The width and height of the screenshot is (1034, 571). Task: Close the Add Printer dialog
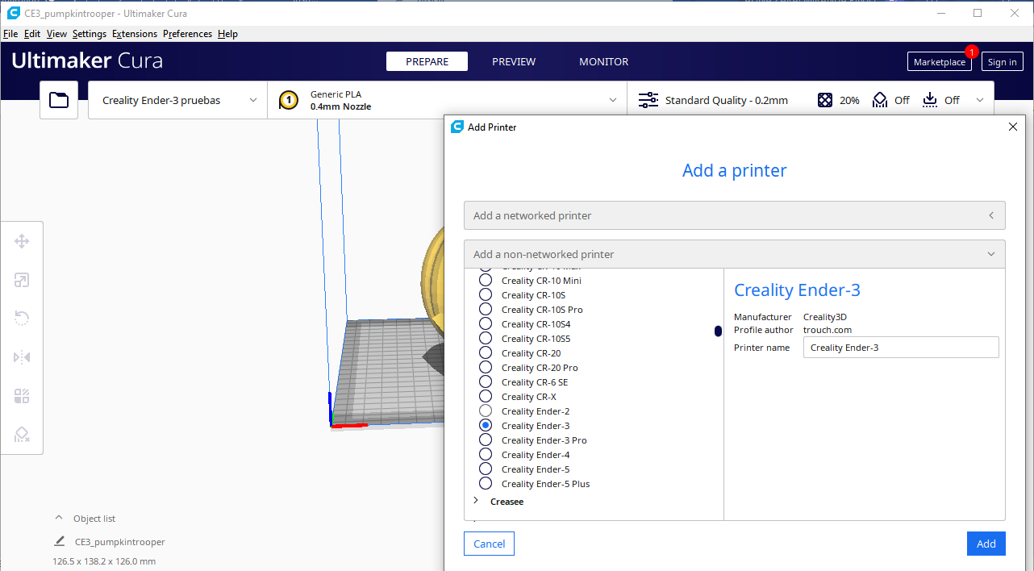tap(1013, 127)
